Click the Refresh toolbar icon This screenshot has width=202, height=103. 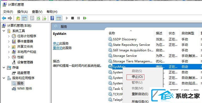39,18
